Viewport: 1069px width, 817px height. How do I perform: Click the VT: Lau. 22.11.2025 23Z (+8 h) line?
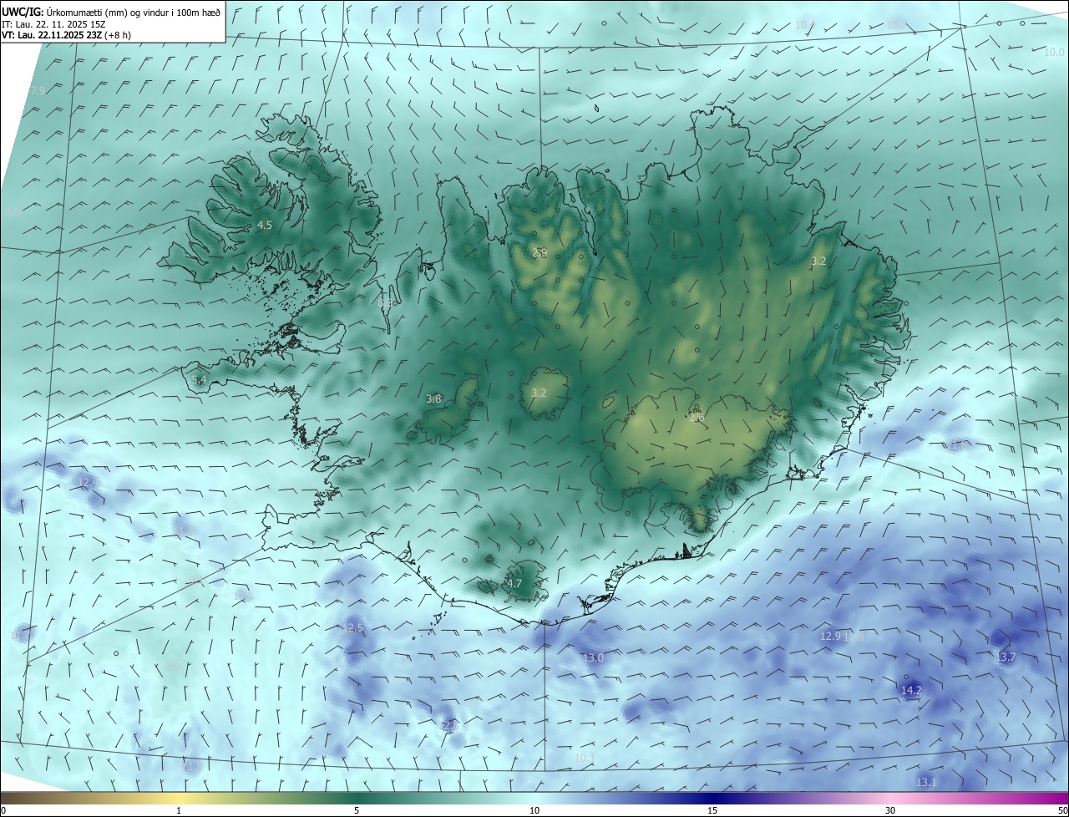tap(66, 35)
